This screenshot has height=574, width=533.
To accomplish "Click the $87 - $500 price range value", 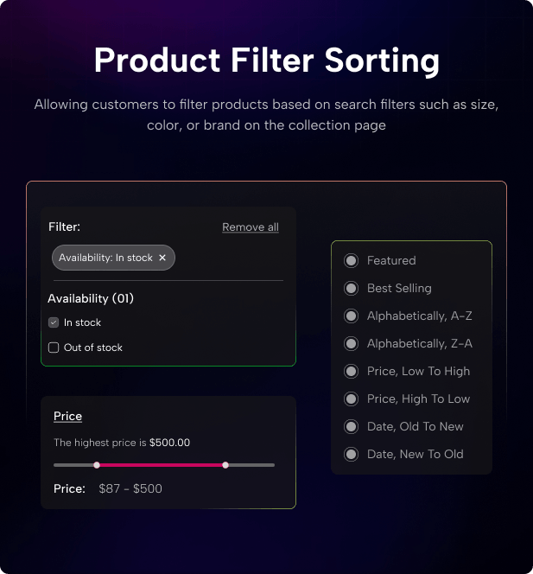I will coord(130,488).
